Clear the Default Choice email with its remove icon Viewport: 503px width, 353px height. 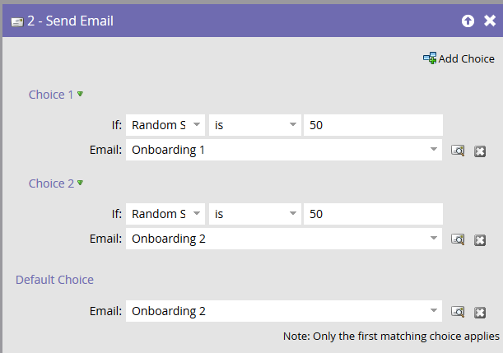click(480, 313)
